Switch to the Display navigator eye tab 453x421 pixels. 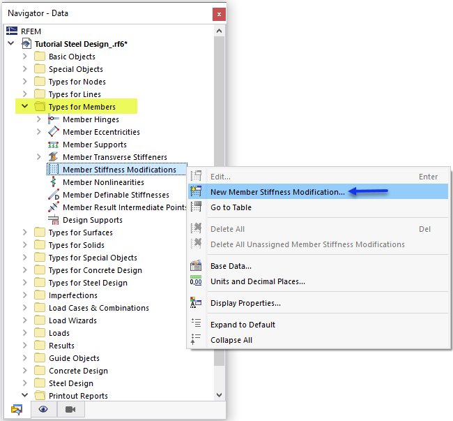(x=43, y=409)
